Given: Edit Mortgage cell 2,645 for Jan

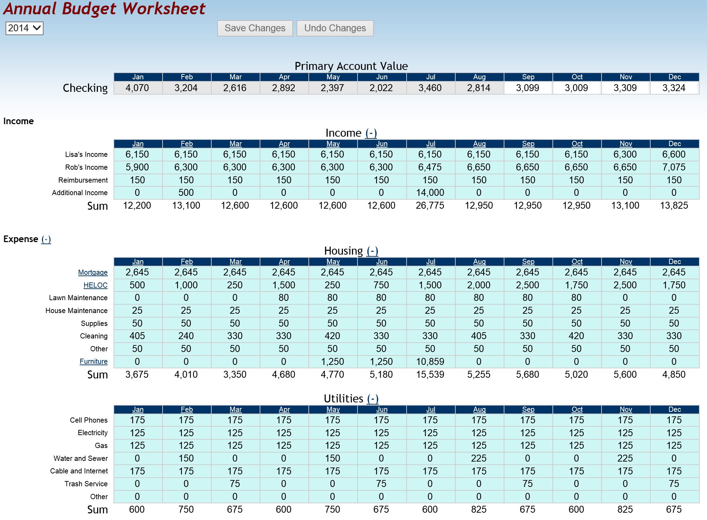Looking at the screenshot, I should [x=138, y=272].
